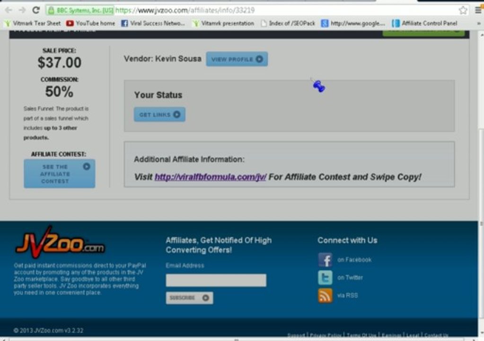Open Index of /SEOPack bookmark

(x=288, y=23)
